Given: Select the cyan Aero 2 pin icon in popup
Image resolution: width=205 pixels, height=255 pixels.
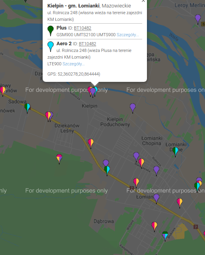Looking at the screenshot, I should tap(51, 46).
